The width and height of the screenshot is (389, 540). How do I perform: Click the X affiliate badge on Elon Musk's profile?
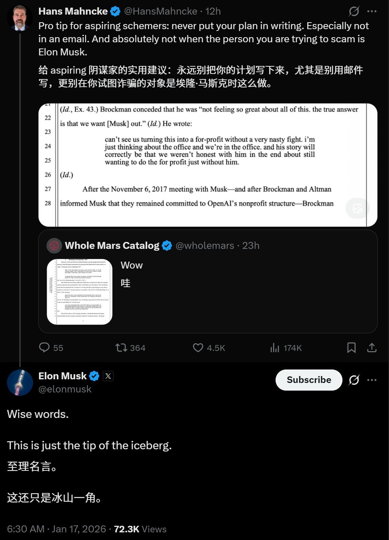pos(108,376)
